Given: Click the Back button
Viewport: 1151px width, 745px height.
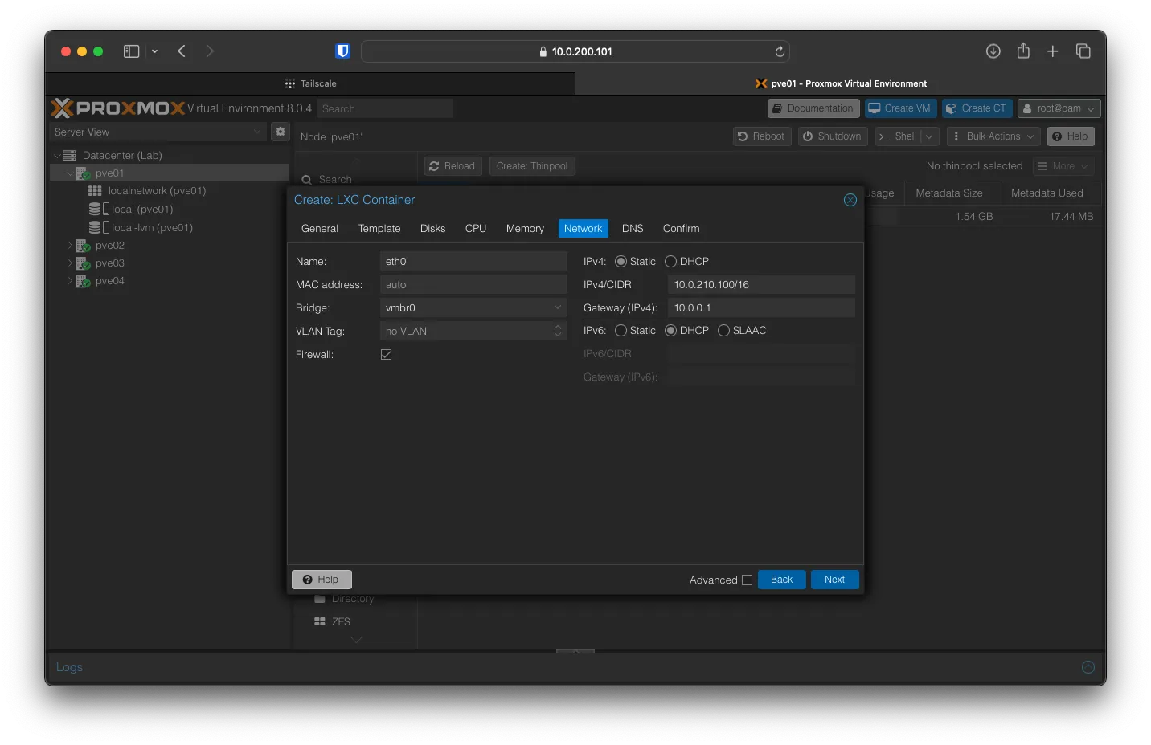Looking at the screenshot, I should click(781, 580).
